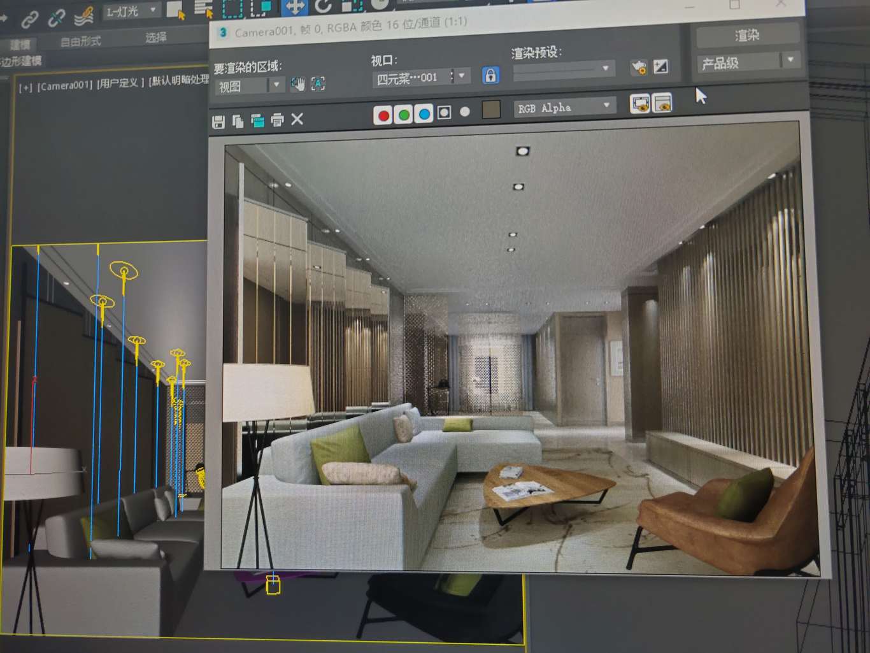
Task: Open the 视口 四元菜…001 dropdown
Action: coord(421,77)
